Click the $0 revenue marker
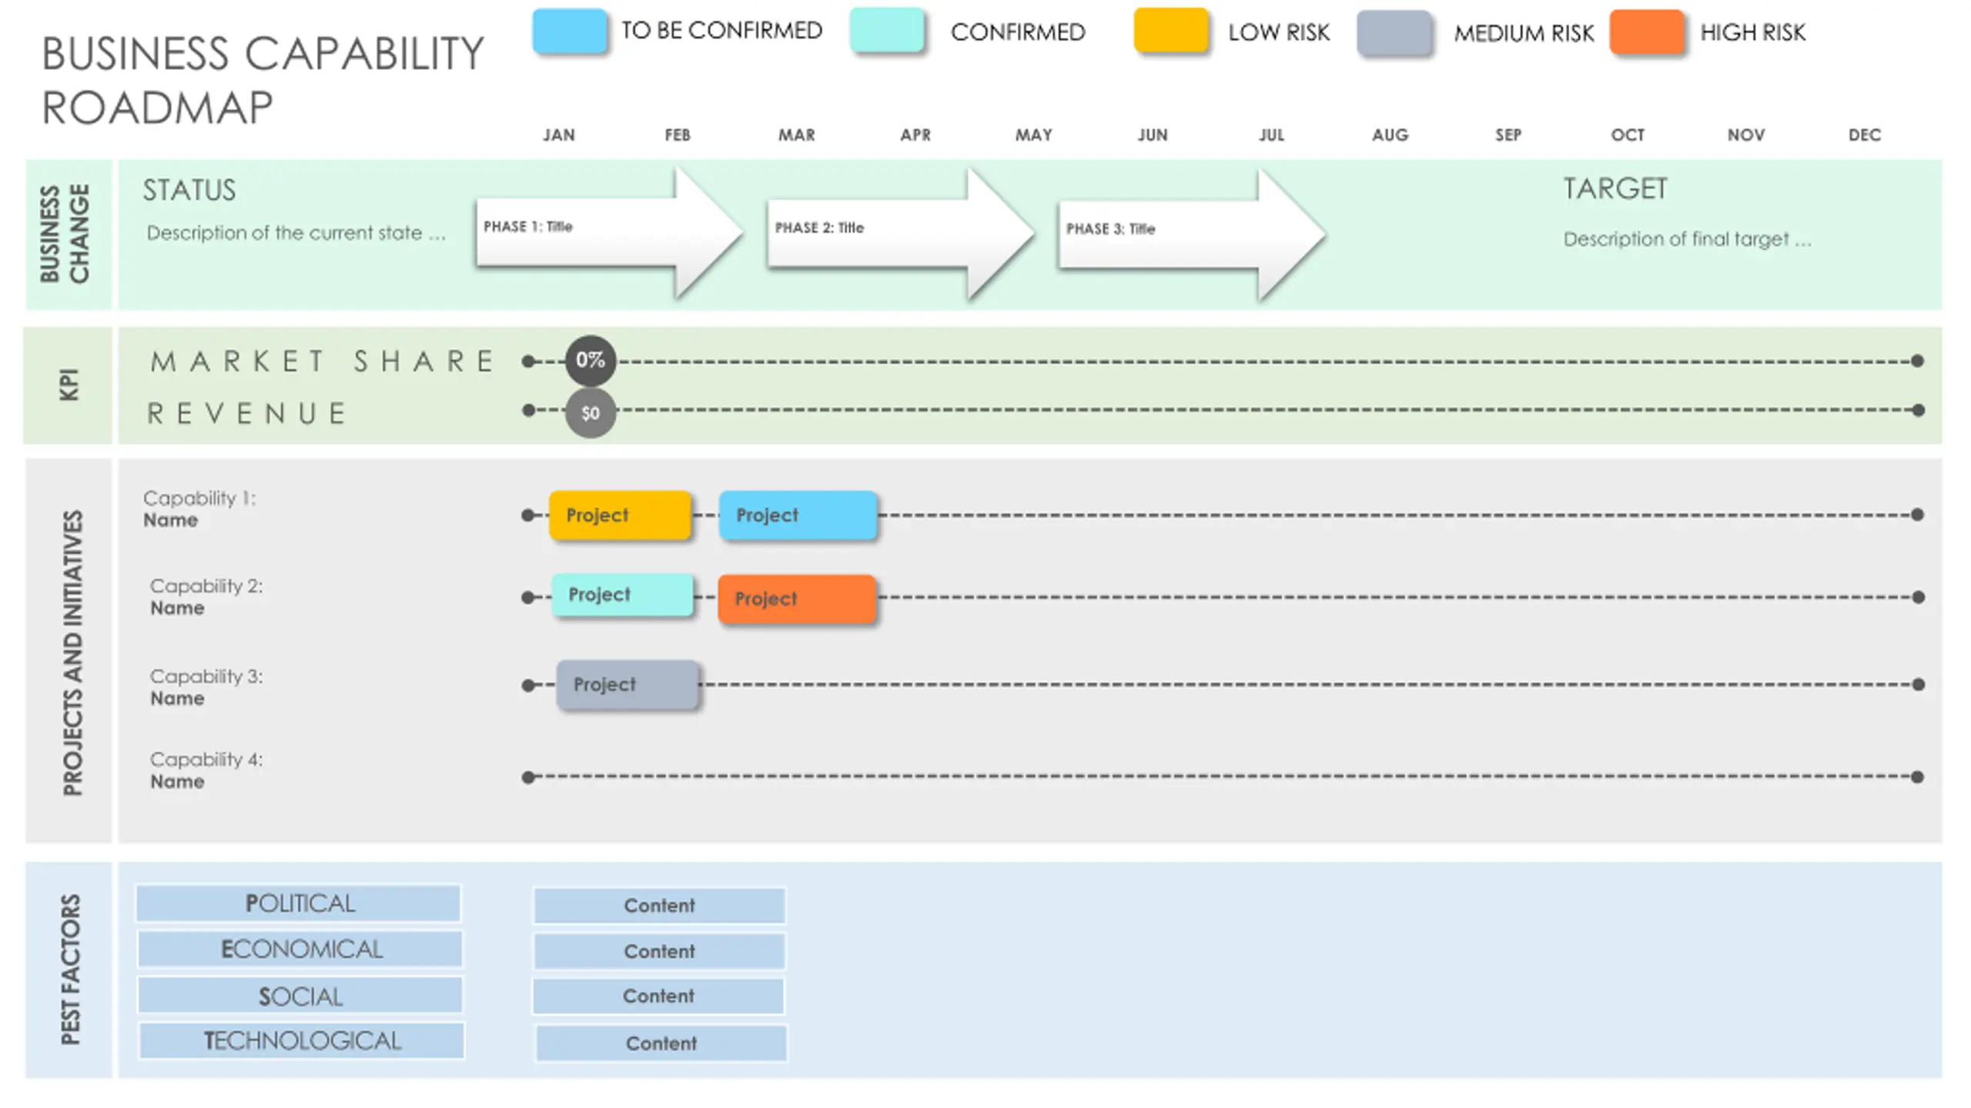The image size is (1971, 1108). [590, 413]
